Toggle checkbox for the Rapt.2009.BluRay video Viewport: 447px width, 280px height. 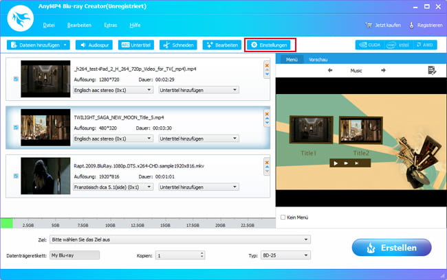point(16,176)
